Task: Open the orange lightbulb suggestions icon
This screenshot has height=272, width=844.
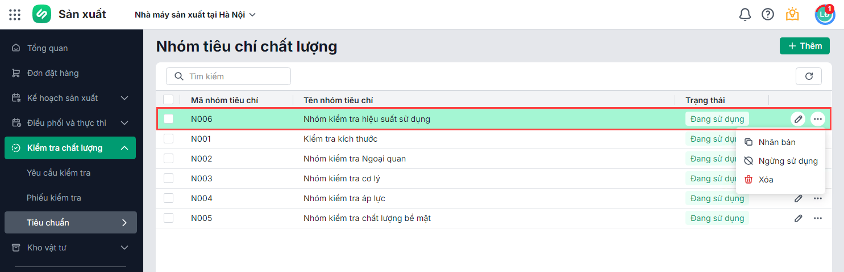Action: [x=792, y=15]
